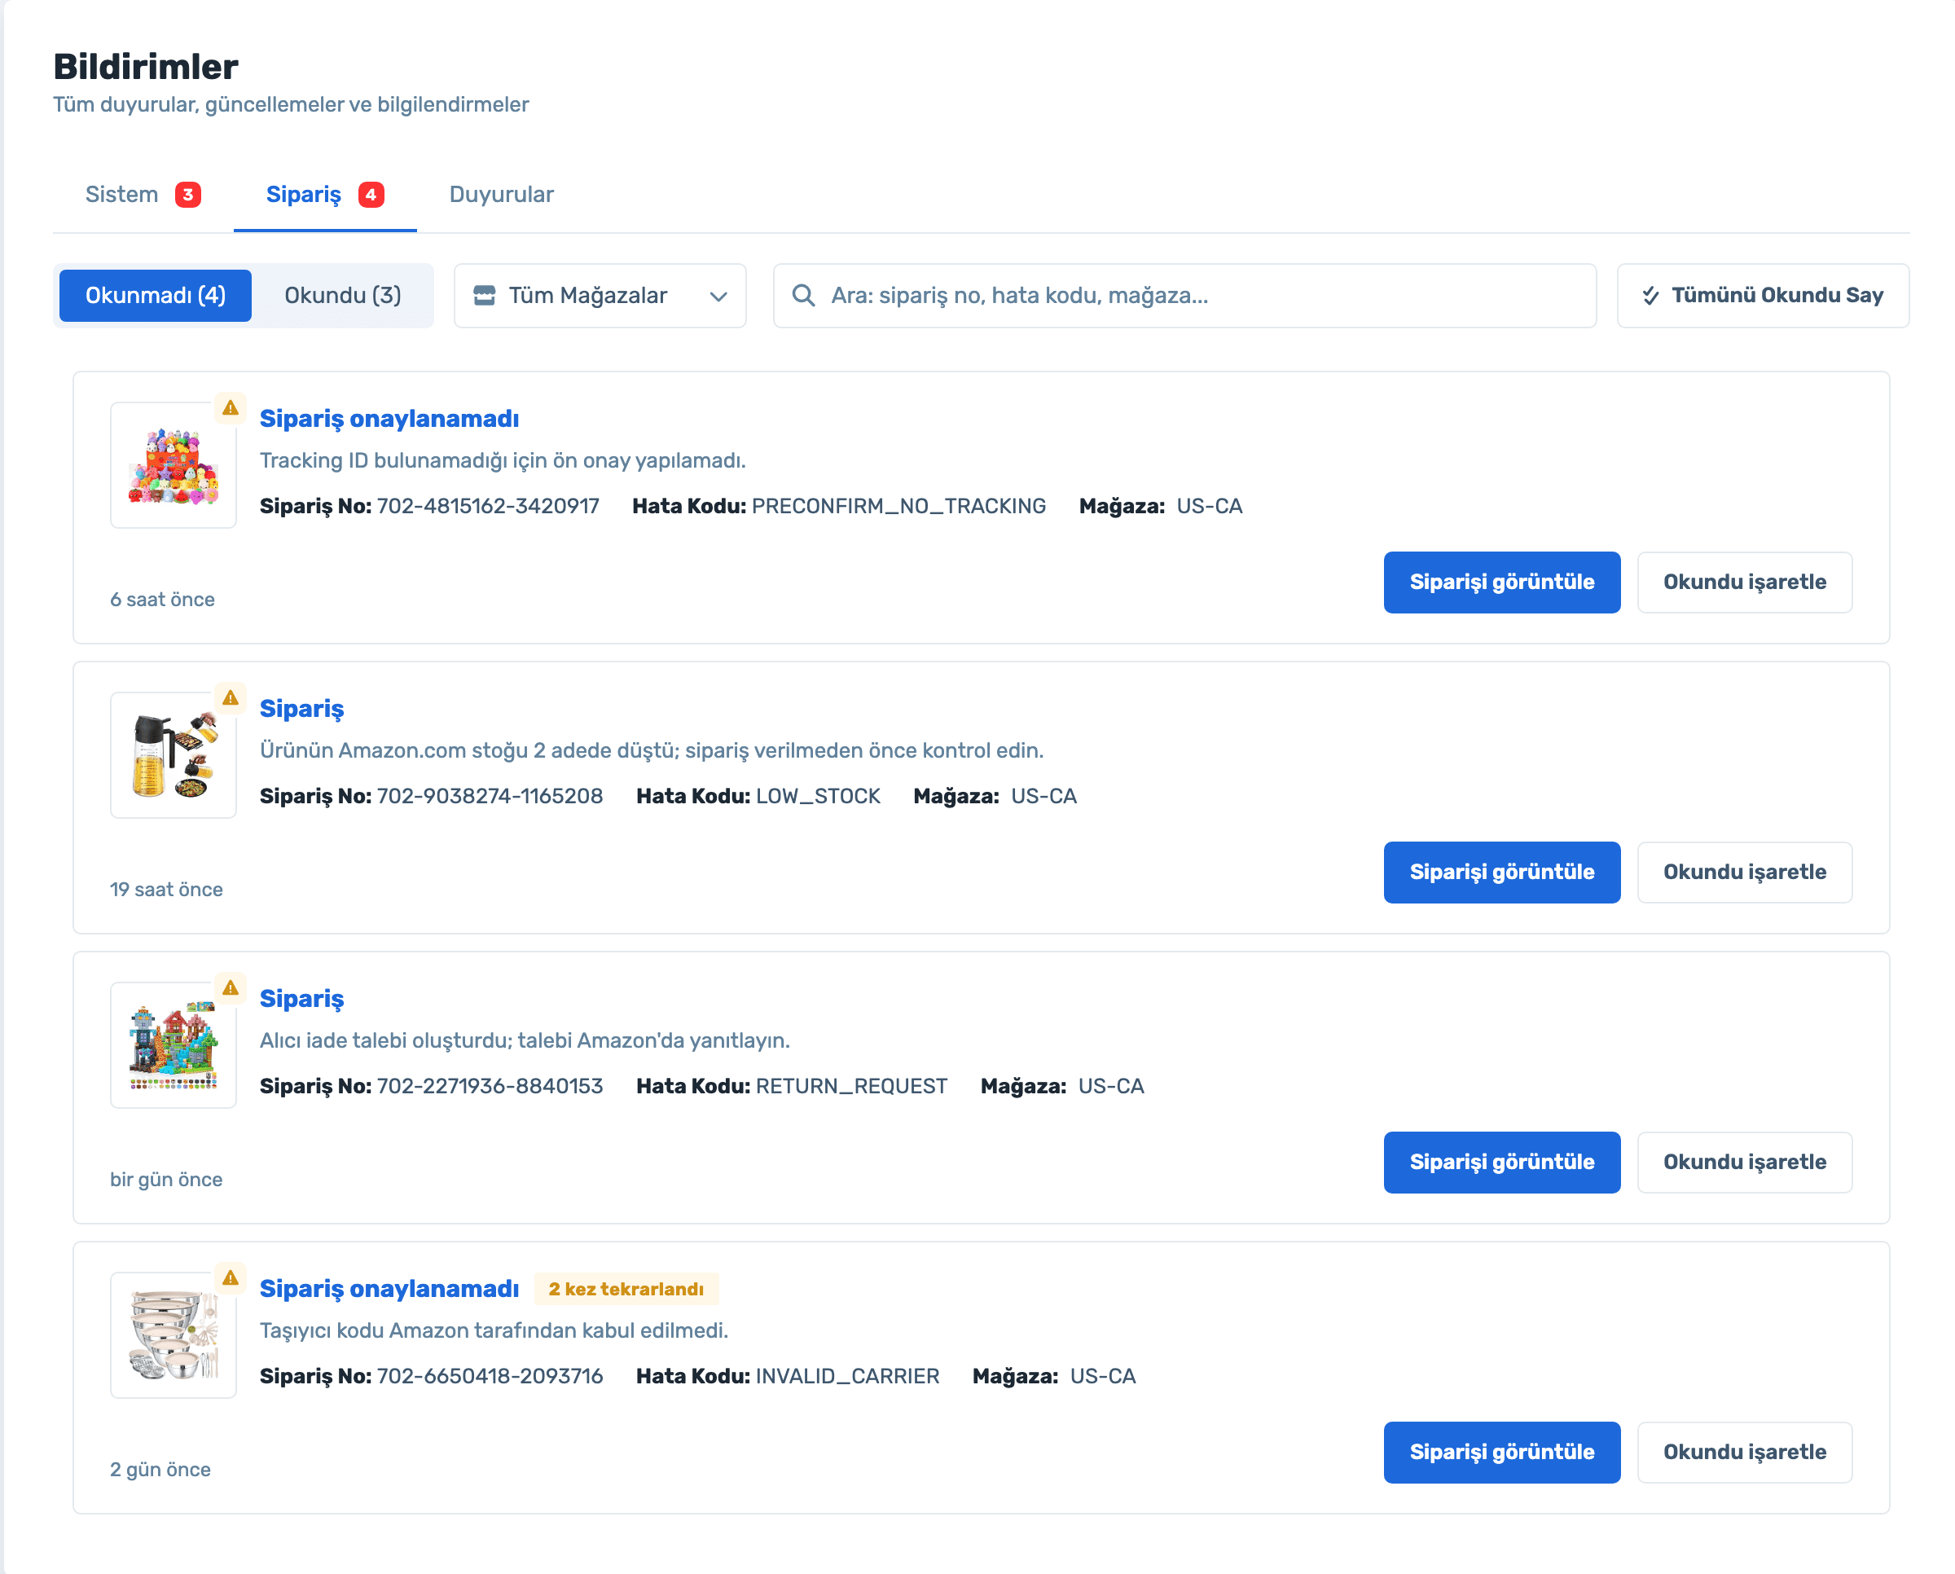Screen dimensions: 1955x1574
Task: Open the Sipariş onaylanamadı link with INVALID_CARRIER
Action: click(389, 1288)
